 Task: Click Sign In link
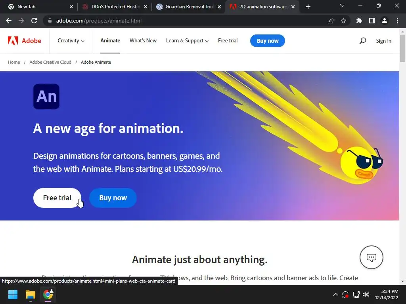(x=383, y=41)
